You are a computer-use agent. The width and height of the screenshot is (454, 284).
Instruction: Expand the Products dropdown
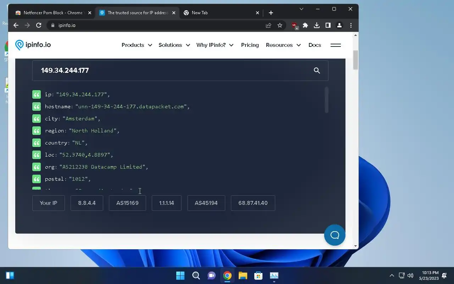[x=137, y=45]
